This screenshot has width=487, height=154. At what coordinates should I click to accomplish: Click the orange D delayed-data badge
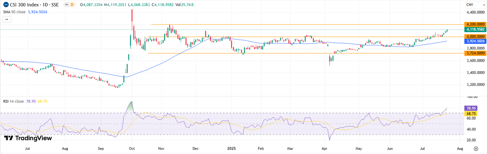[x=71, y=5]
